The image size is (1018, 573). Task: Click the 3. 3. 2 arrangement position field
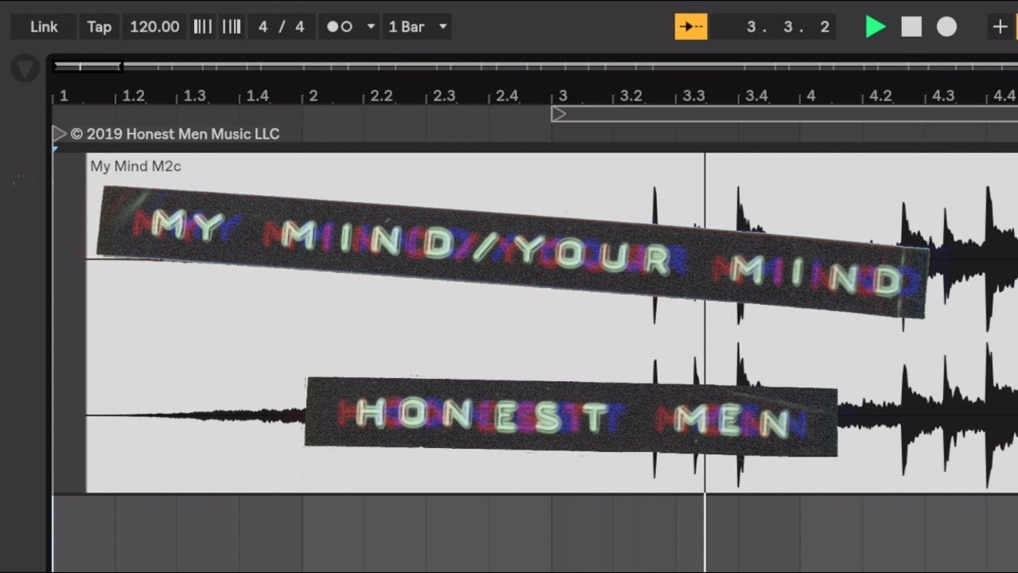click(773, 27)
